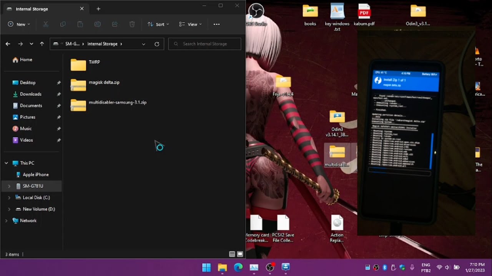Click the Paste icon in Explorer toolbar

[x=80, y=24]
